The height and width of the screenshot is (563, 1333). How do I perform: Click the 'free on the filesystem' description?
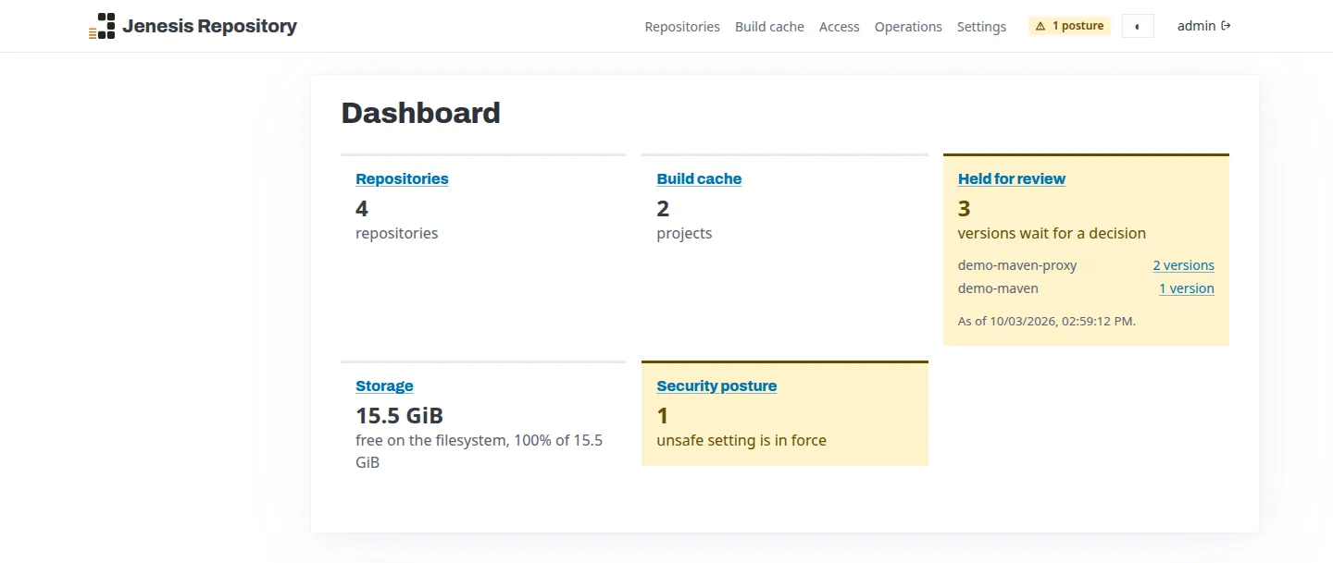tap(479, 451)
